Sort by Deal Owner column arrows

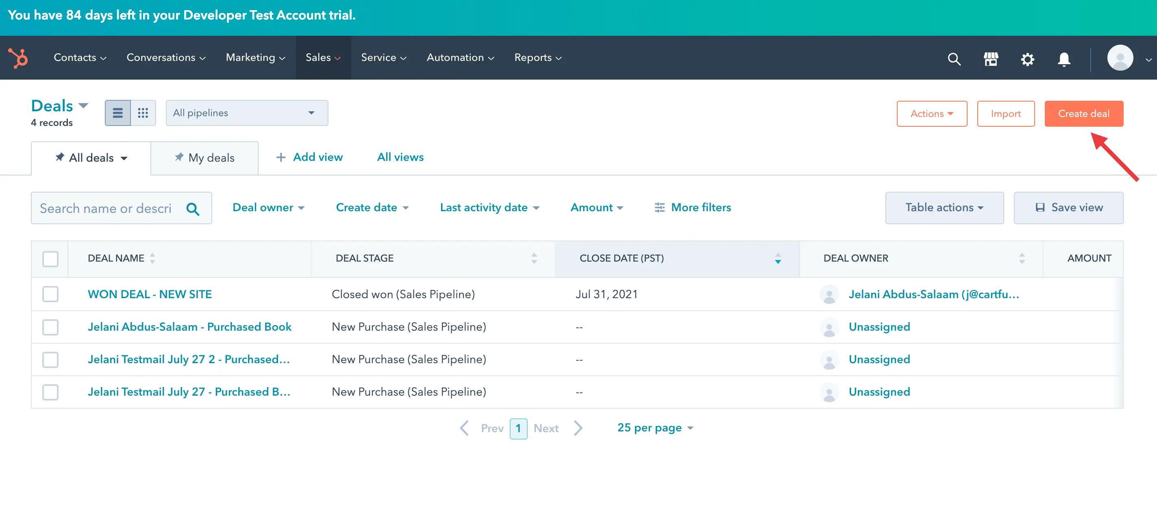(1022, 258)
